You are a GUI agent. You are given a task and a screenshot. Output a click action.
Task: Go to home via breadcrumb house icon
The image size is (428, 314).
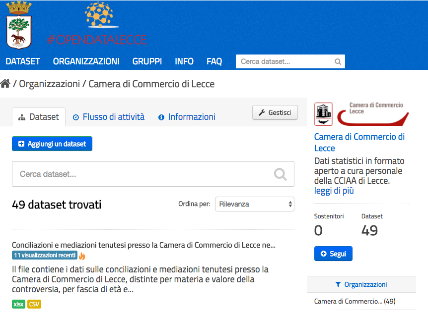(x=5, y=84)
